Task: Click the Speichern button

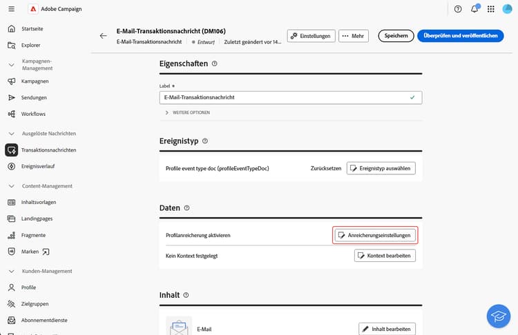Action: tap(396, 36)
